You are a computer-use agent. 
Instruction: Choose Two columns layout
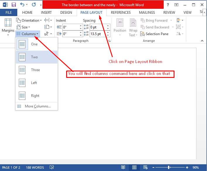(x=37, y=57)
